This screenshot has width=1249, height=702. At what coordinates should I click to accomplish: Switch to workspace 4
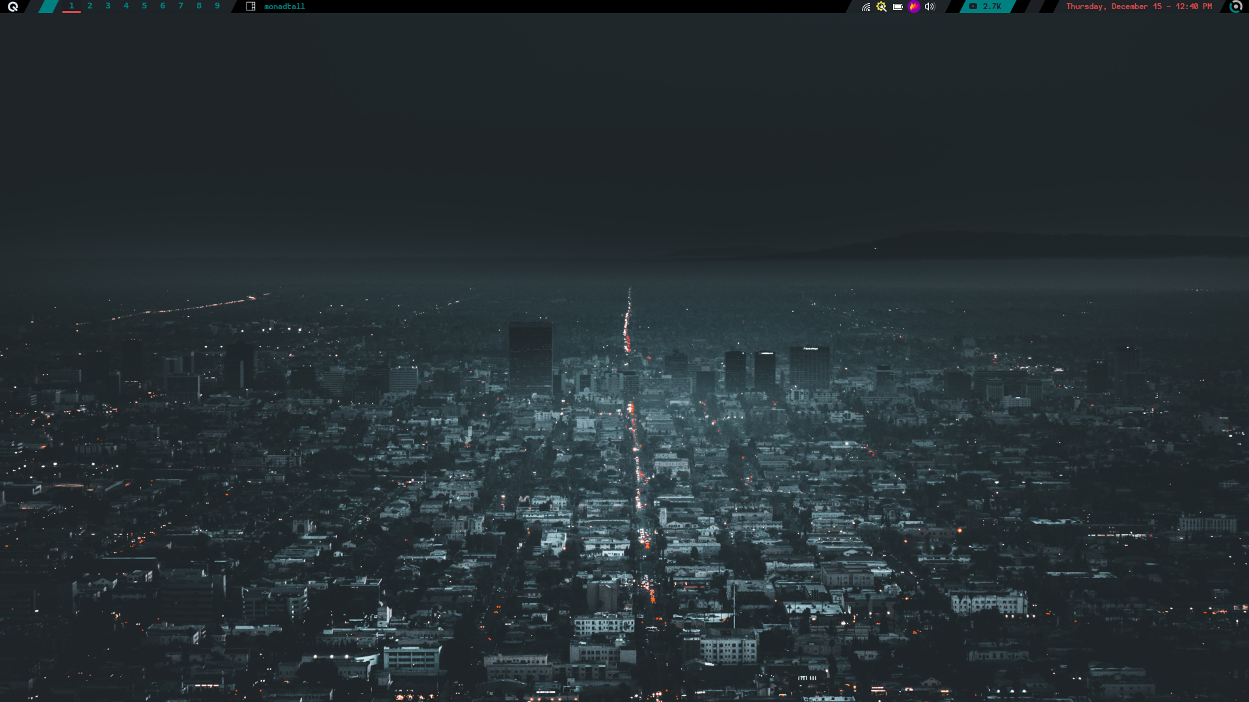click(x=126, y=6)
